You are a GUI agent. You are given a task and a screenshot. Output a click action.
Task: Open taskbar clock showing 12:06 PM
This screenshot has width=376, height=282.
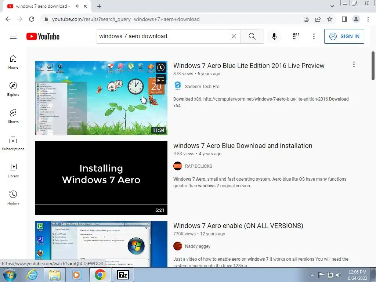[357, 275]
